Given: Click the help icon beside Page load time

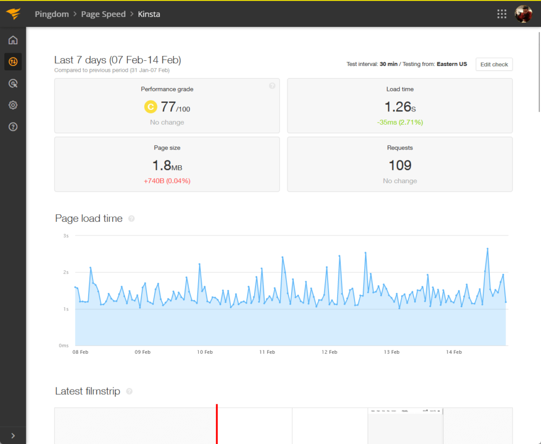Looking at the screenshot, I should pyautogui.click(x=132, y=219).
